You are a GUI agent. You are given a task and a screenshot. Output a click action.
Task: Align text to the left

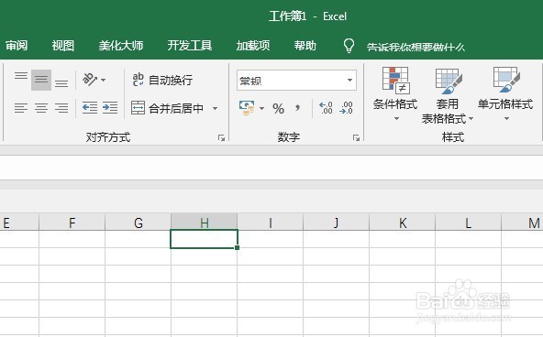coord(21,108)
